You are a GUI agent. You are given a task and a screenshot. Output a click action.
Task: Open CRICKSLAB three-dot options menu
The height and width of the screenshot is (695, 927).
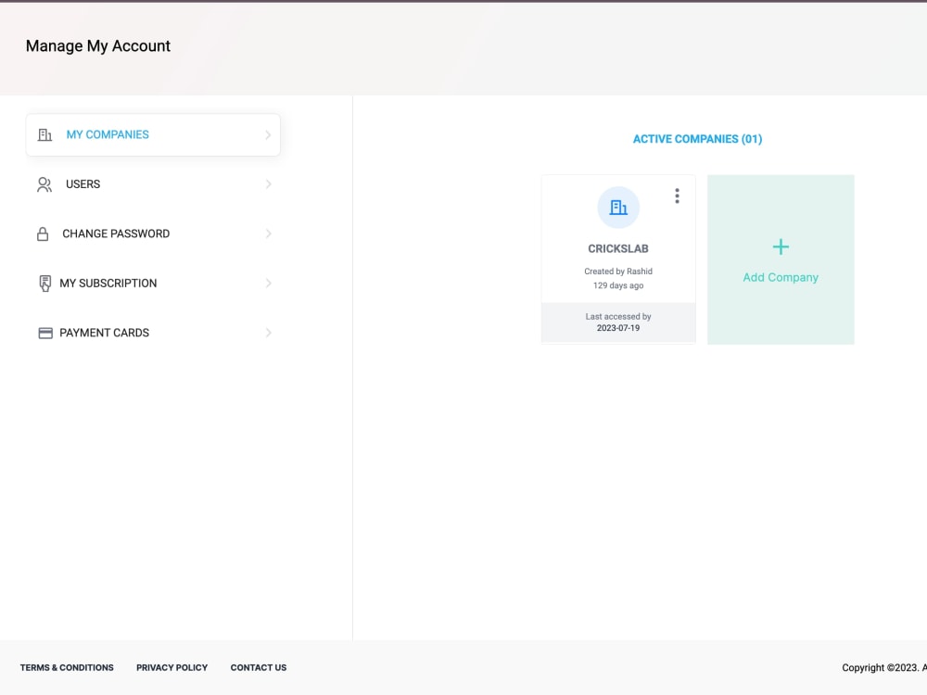(x=677, y=196)
